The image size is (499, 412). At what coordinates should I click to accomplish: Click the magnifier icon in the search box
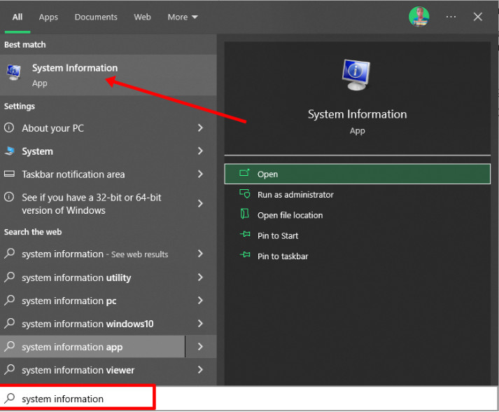10,398
